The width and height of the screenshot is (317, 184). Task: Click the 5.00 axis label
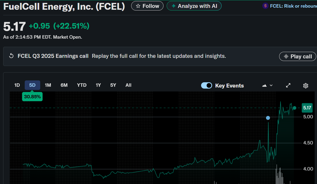coord(308,117)
